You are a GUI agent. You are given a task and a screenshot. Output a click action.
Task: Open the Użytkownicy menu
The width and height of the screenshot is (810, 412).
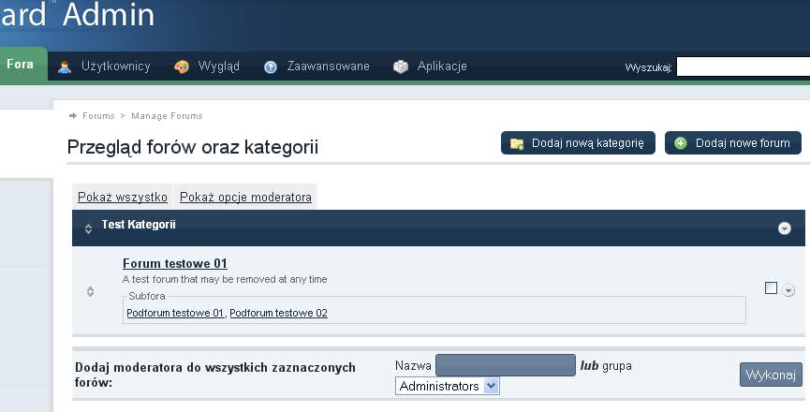click(x=116, y=66)
